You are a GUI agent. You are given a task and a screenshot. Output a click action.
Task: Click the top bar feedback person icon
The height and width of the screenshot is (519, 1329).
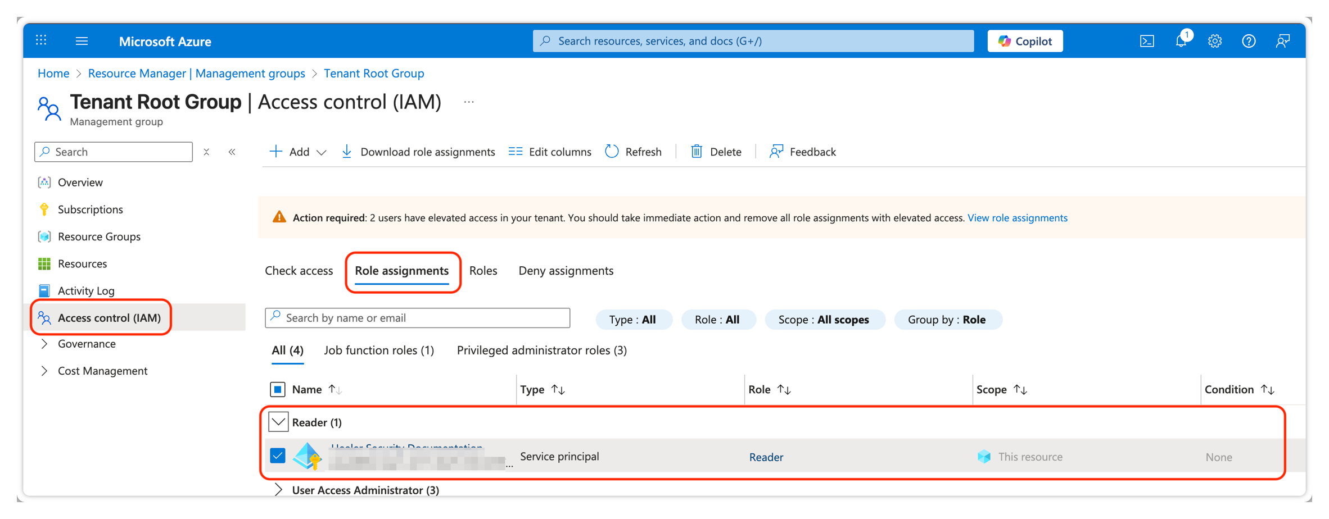coord(1282,41)
